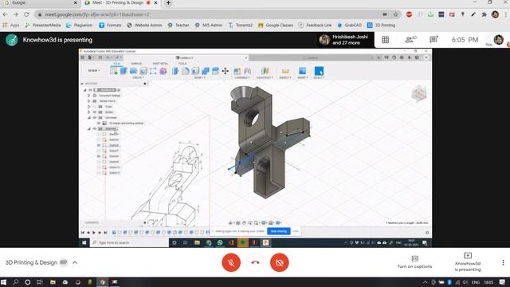
Task: Open the Design workspace dropdown
Action: pyautogui.click(x=94, y=71)
